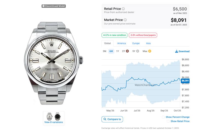Click the Retail Price info icon
Viewport: 200px width, 132px height.
coord(123,9)
